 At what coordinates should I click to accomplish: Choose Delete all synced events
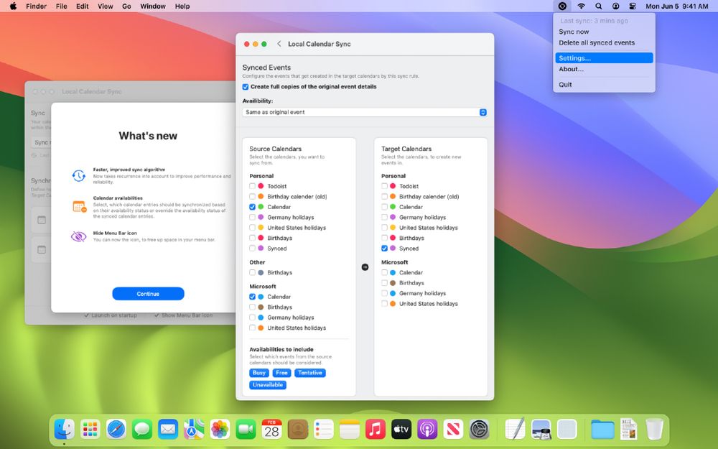(x=597, y=42)
